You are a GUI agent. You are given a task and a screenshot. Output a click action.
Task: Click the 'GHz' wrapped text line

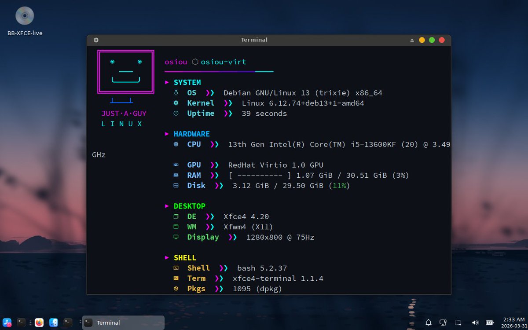99,155
